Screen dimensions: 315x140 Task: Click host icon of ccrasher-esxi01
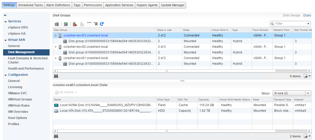60,58
